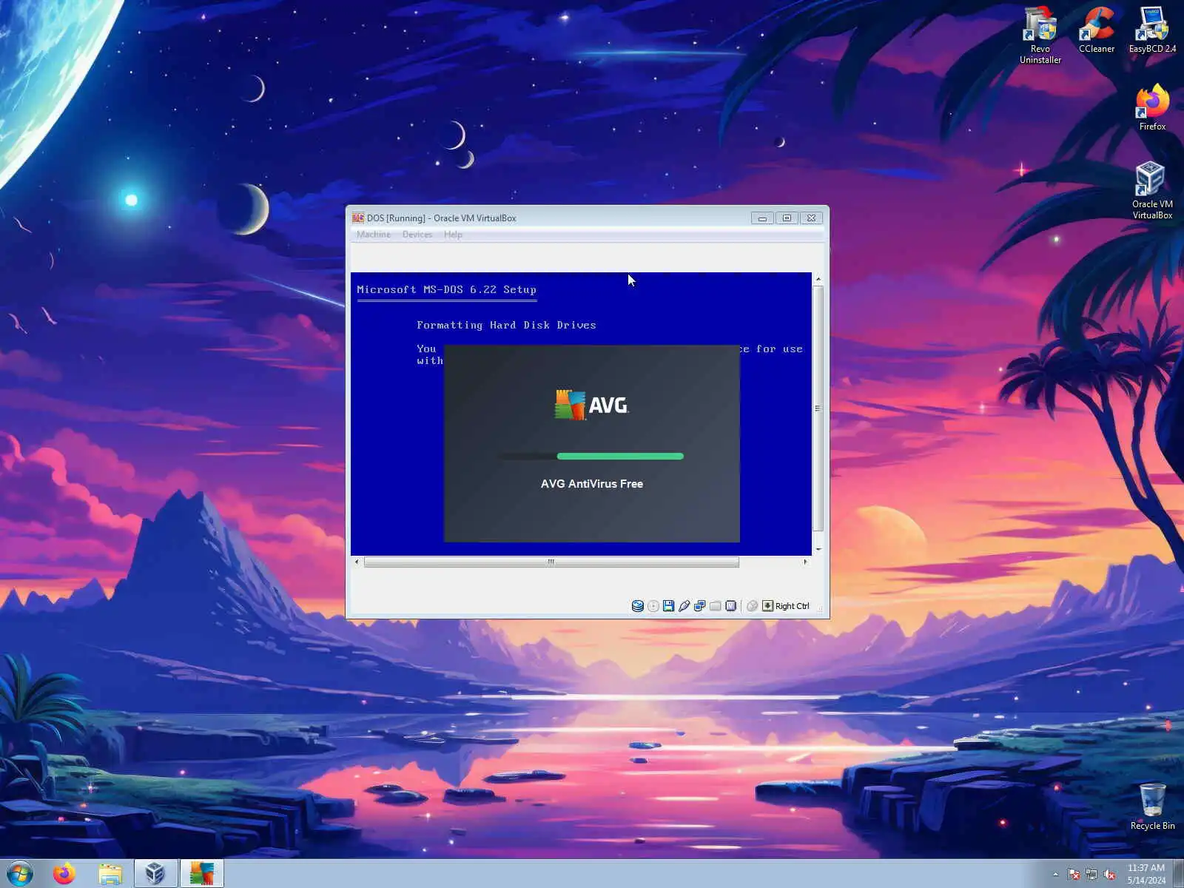1184x888 pixels.
Task: Click the Microsoft MS-DOS 6.22 Setup heading
Action: pyautogui.click(x=446, y=289)
